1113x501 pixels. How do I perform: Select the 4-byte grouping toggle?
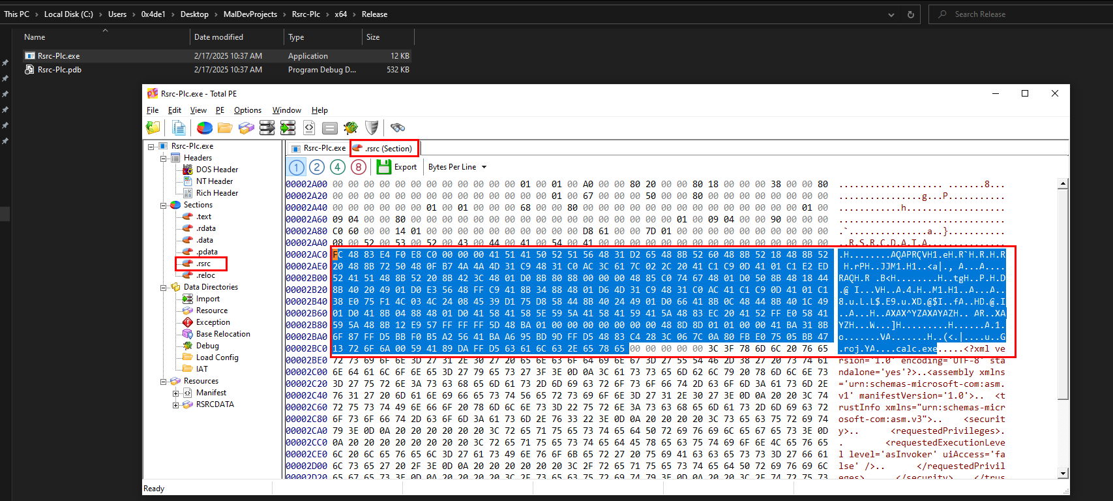point(338,167)
